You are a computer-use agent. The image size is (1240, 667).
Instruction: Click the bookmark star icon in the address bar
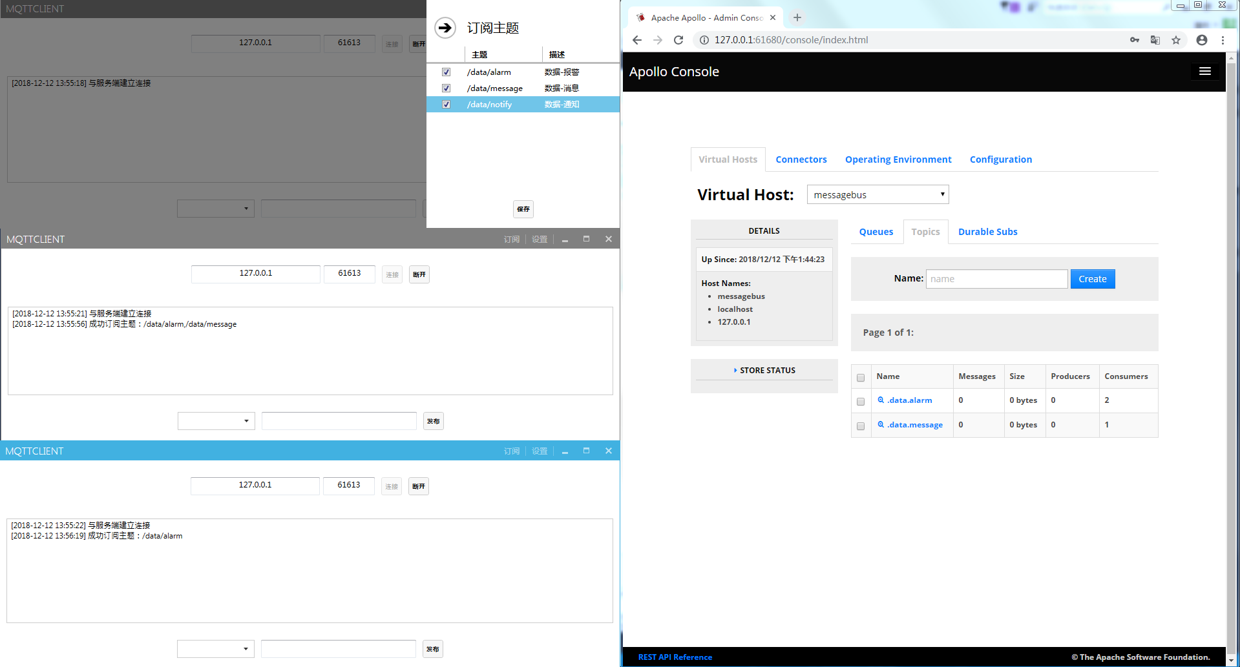click(1176, 39)
